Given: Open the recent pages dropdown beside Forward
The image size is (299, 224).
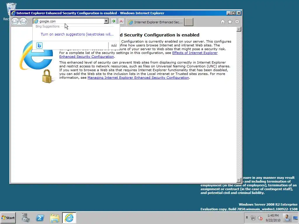Looking at the screenshot, I should (x=29, y=21).
